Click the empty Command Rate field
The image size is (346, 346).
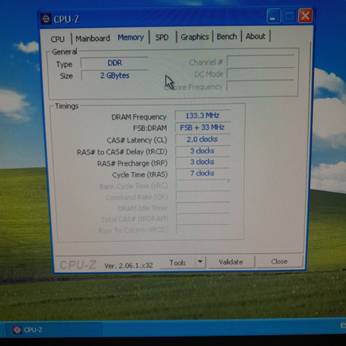[203, 197]
